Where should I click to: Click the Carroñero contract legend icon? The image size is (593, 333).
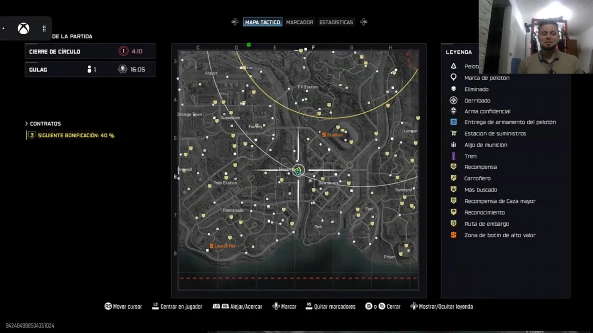454,178
